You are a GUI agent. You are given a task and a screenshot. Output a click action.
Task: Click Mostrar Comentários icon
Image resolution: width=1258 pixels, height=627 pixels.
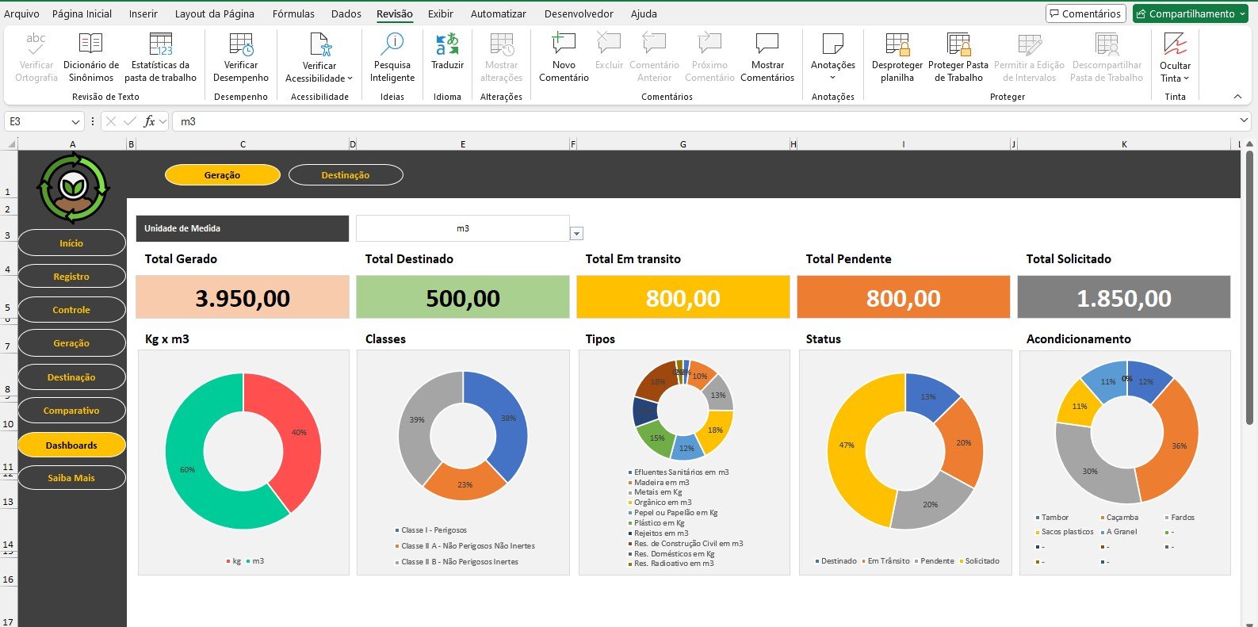click(x=767, y=45)
